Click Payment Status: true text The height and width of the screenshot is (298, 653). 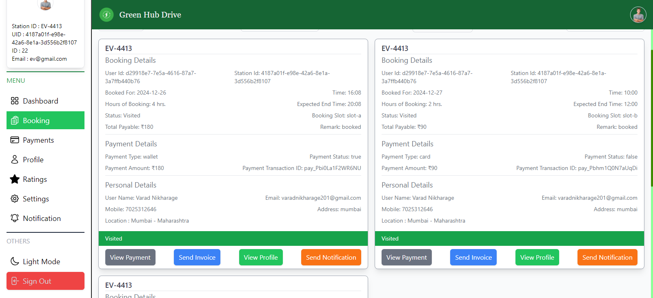pos(335,157)
